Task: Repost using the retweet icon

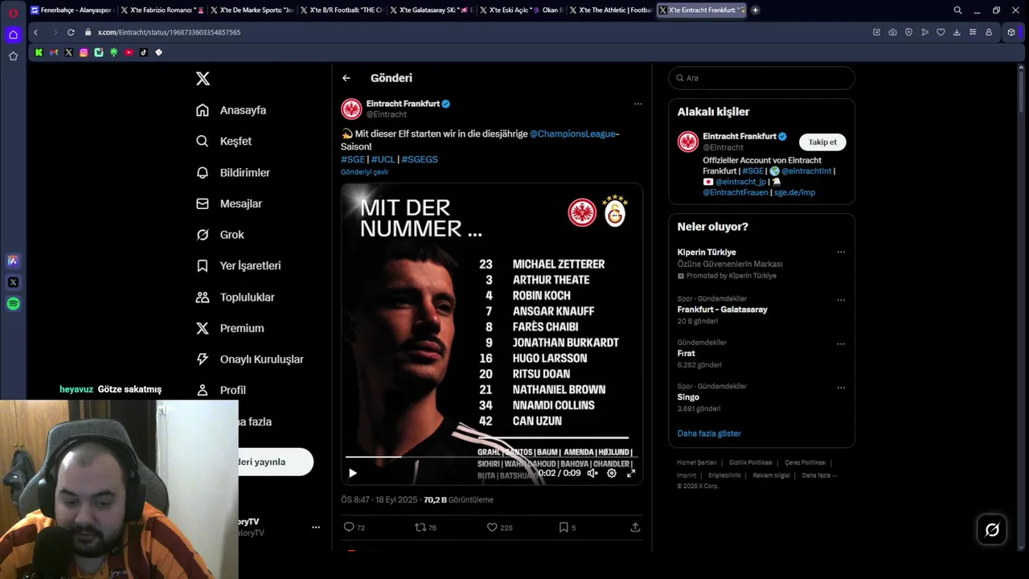Action: coord(420,528)
